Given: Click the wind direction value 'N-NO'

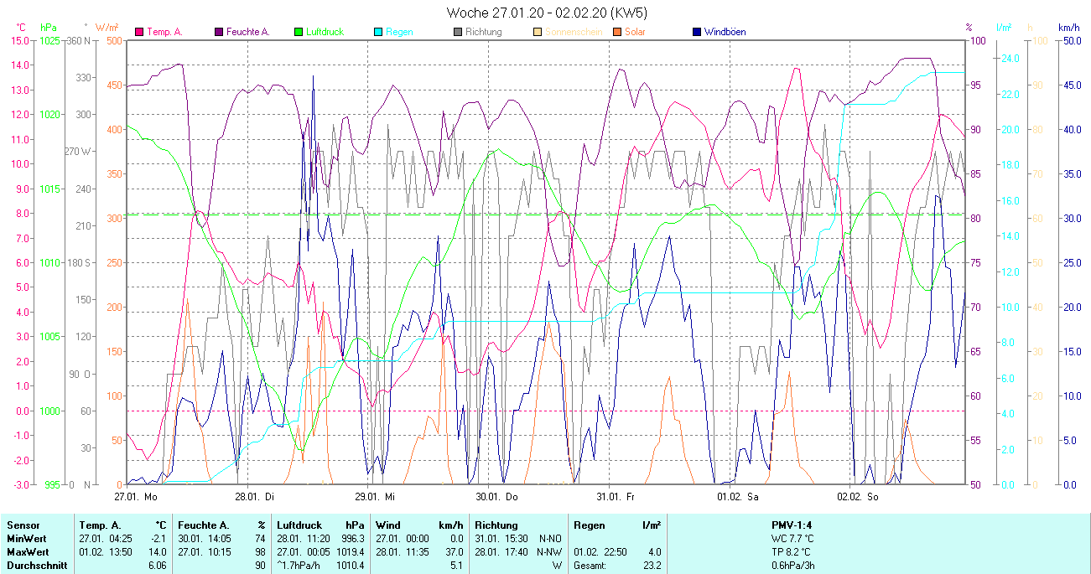Looking at the screenshot, I should pyautogui.click(x=551, y=539).
